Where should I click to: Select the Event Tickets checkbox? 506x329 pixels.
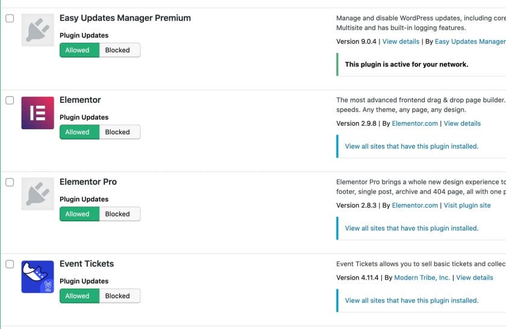click(x=10, y=264)
